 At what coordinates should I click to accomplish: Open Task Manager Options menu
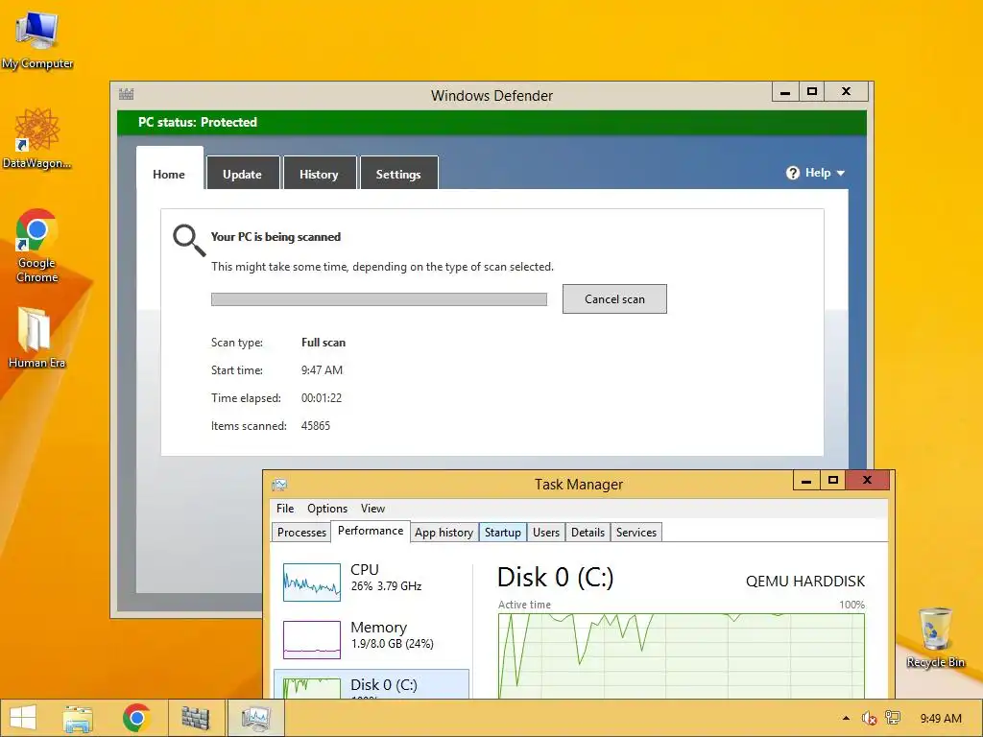(327, 509)
